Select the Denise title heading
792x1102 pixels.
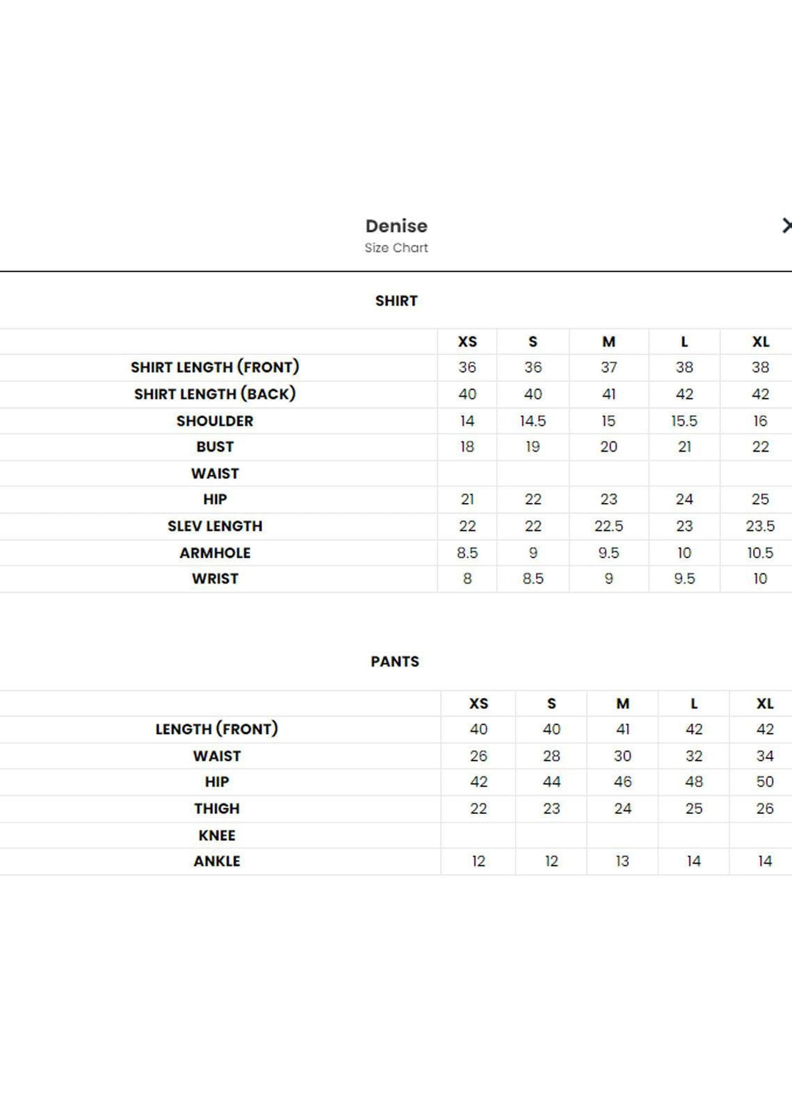coord(396,226)
